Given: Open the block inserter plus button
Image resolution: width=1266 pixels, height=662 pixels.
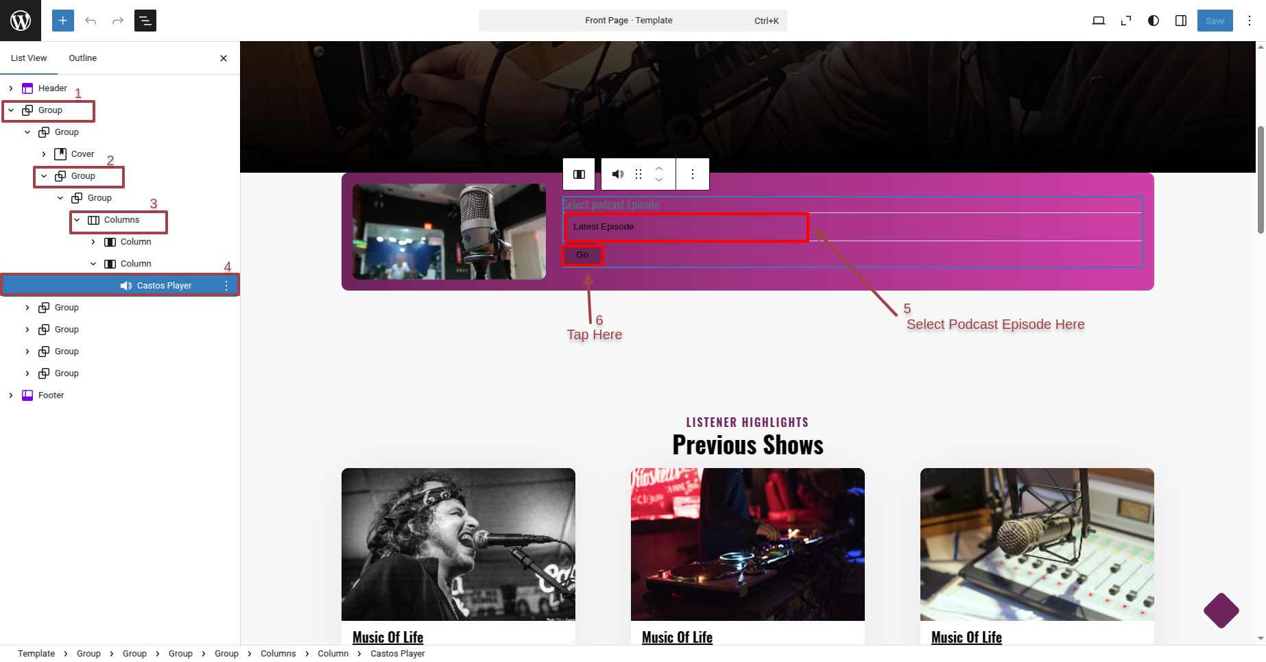Looking at the screenshot, I should click(x=62, y=21).
